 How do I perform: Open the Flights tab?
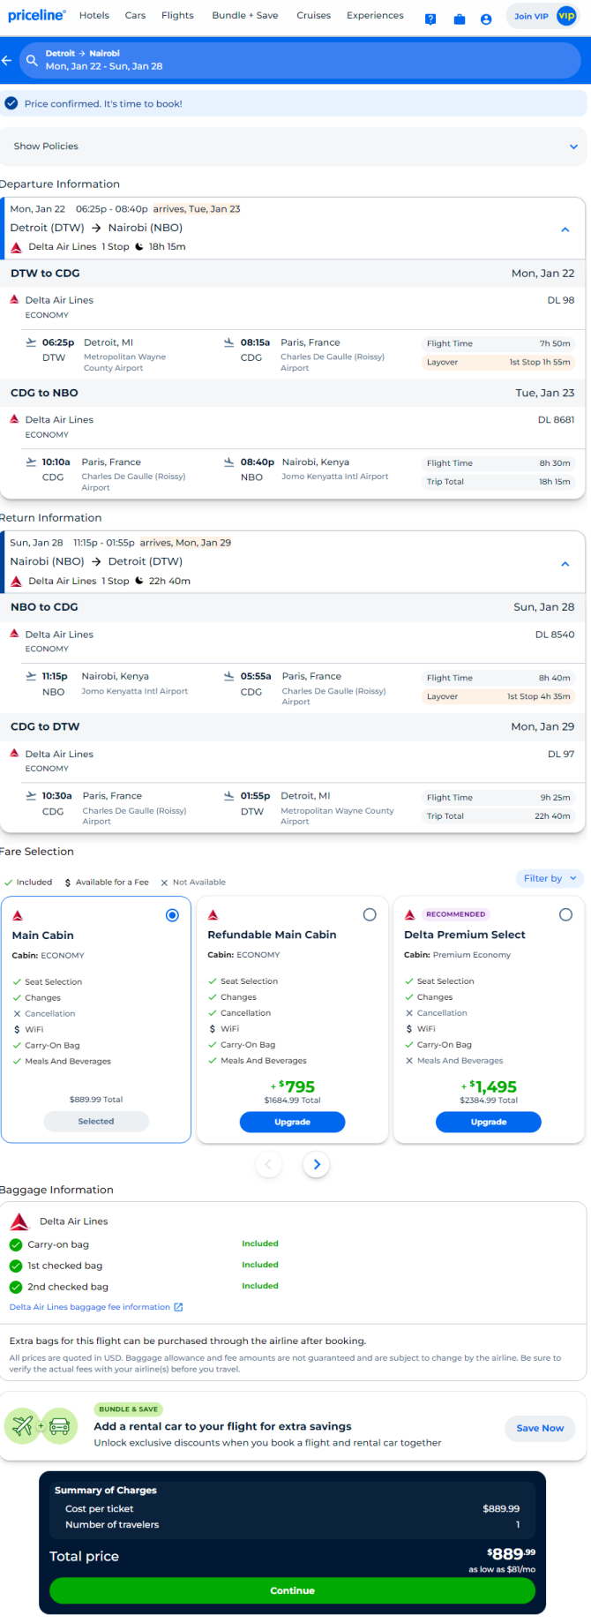point(177,15)
